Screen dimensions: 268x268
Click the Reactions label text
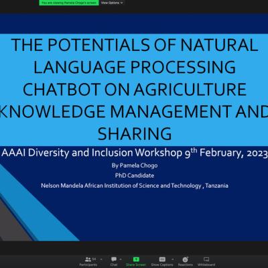pyautogui.click(x=186, y=265)
